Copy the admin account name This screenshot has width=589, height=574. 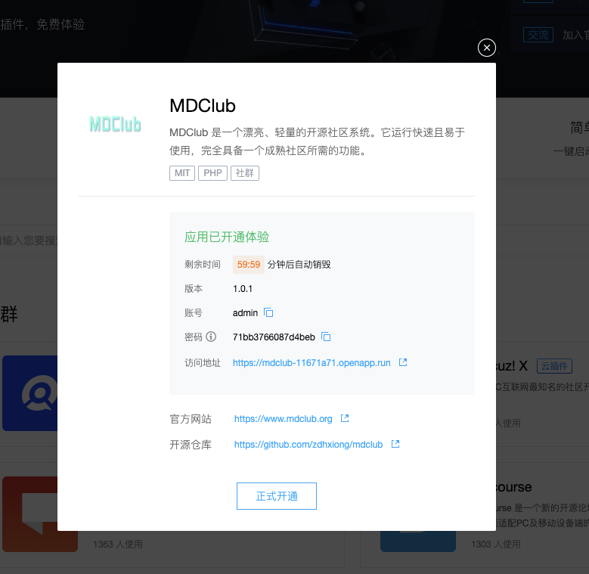point(268,312)
